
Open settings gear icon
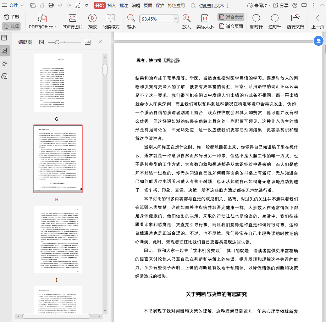[295, 5]
